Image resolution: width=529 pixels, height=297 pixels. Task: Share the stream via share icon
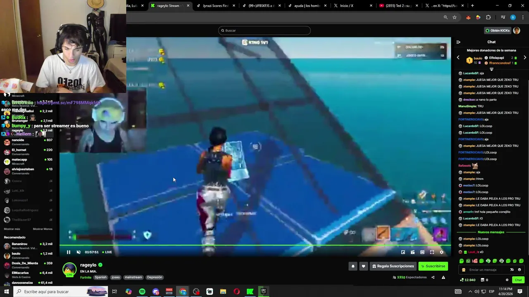433,277
